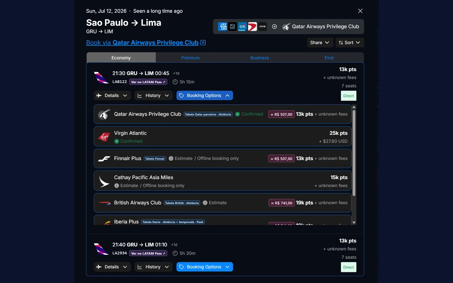Click the British Airways Club logo icon
This screenshot has height=283, width=453.
tap(104, 203)
